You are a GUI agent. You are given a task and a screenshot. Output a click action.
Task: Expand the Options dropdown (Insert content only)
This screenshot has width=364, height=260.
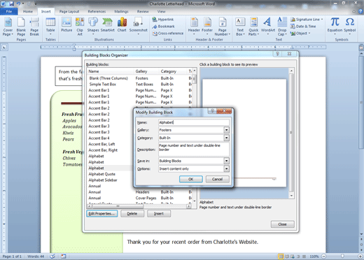(x=226, y=168)
